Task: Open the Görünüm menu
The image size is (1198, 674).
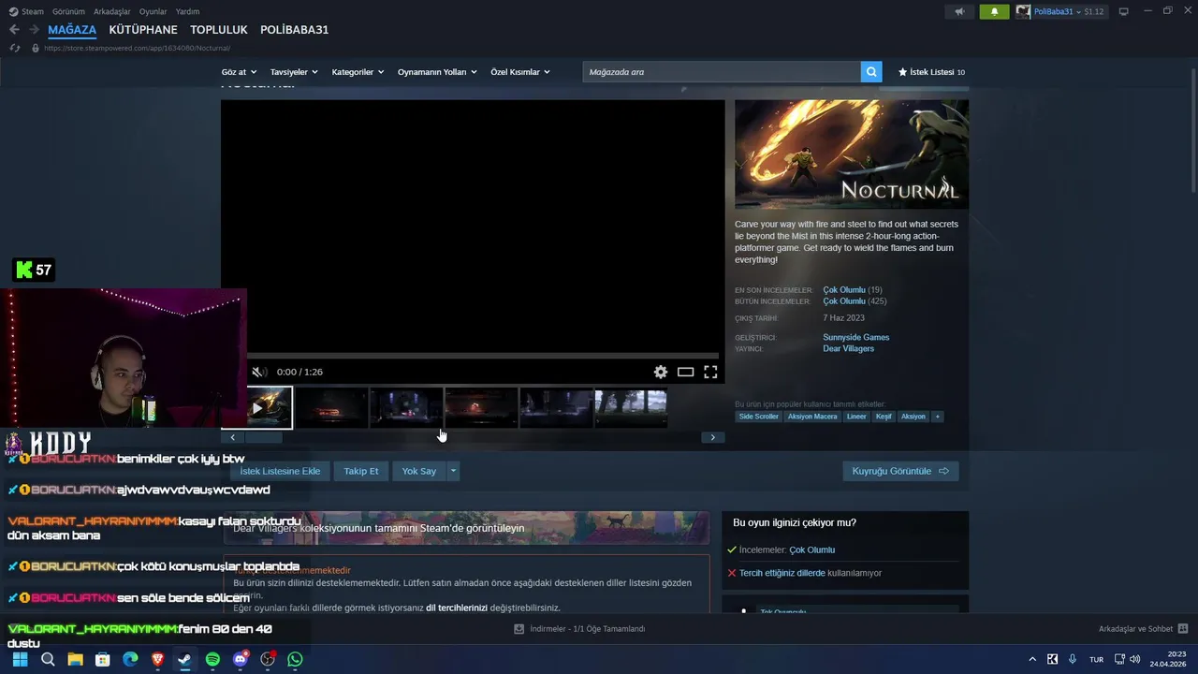Action: (x=68, y=11)
